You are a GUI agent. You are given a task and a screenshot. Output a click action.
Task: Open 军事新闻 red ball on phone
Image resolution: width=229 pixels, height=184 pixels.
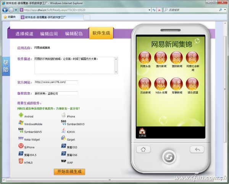click(176, 84)
